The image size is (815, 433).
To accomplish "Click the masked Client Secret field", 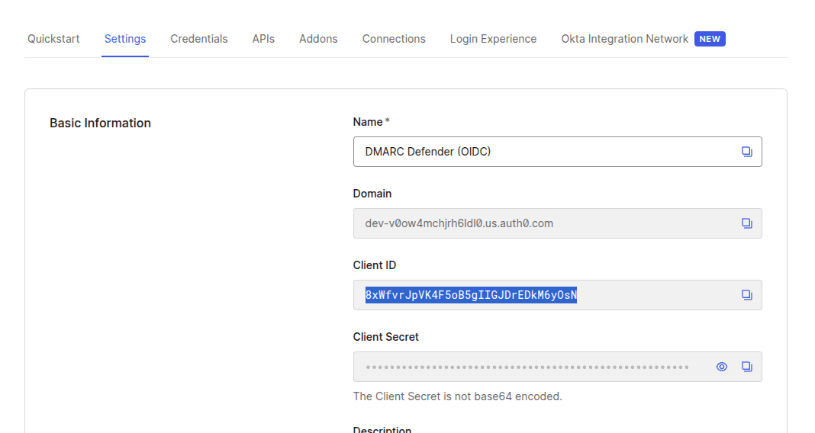I will [x=558, y=367].
